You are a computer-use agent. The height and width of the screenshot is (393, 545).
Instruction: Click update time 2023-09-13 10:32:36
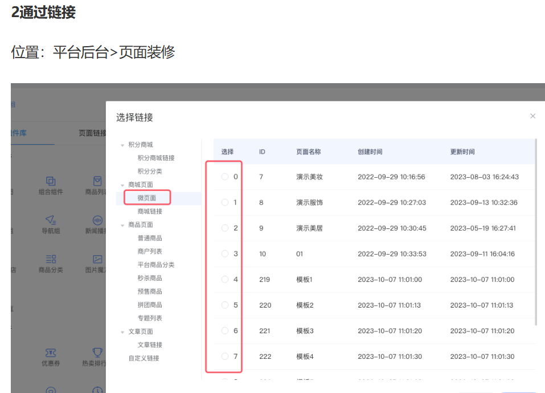484,203
